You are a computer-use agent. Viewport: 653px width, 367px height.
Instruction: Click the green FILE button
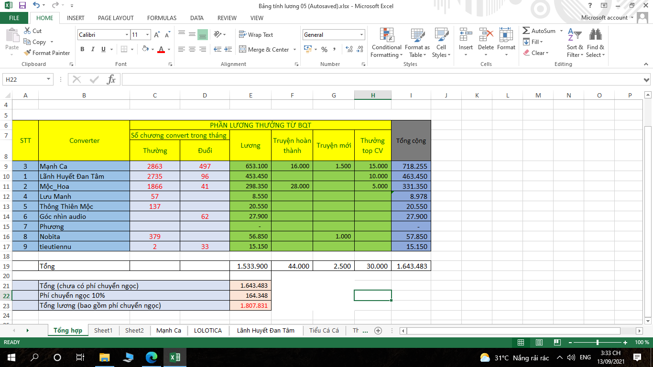click(x=14, y=18)
